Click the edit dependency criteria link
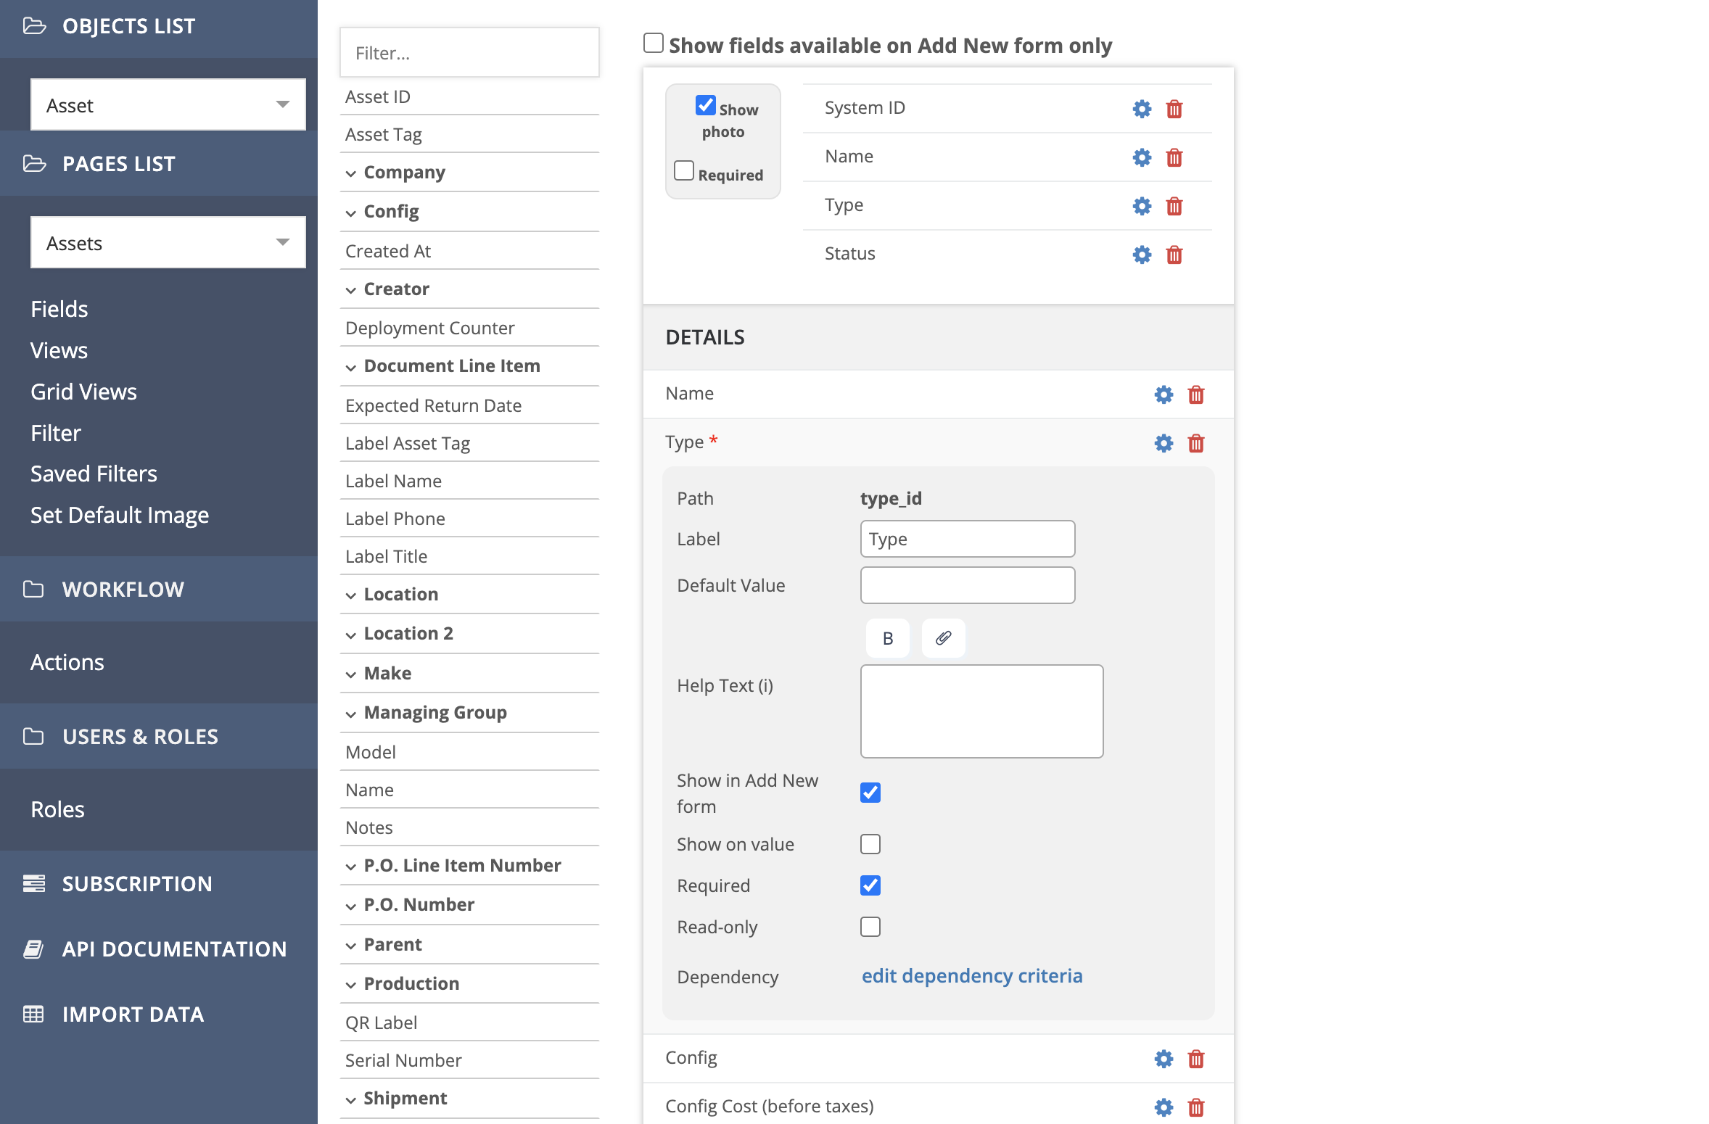This screenshot has height=1124, width=1709. (x=972, y=976)
